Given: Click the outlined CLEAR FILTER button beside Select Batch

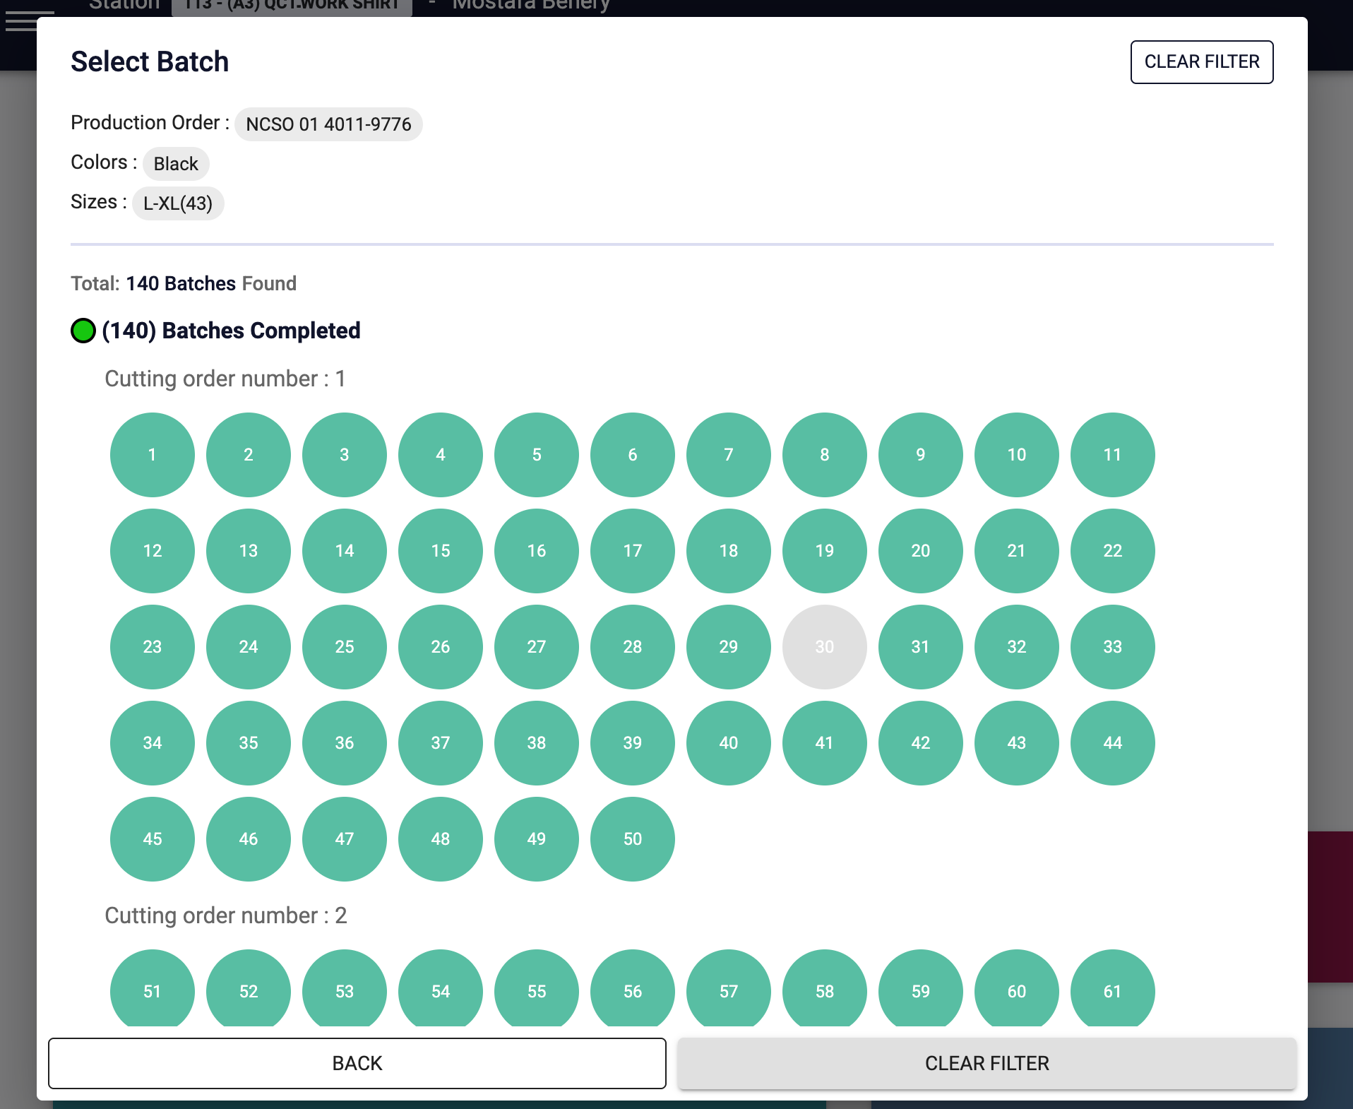Looking at the screenshot, I should tap(1202, 62).
